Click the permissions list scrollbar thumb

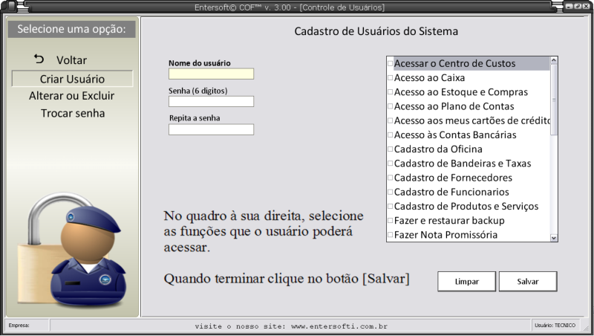[x=553, y=100]
